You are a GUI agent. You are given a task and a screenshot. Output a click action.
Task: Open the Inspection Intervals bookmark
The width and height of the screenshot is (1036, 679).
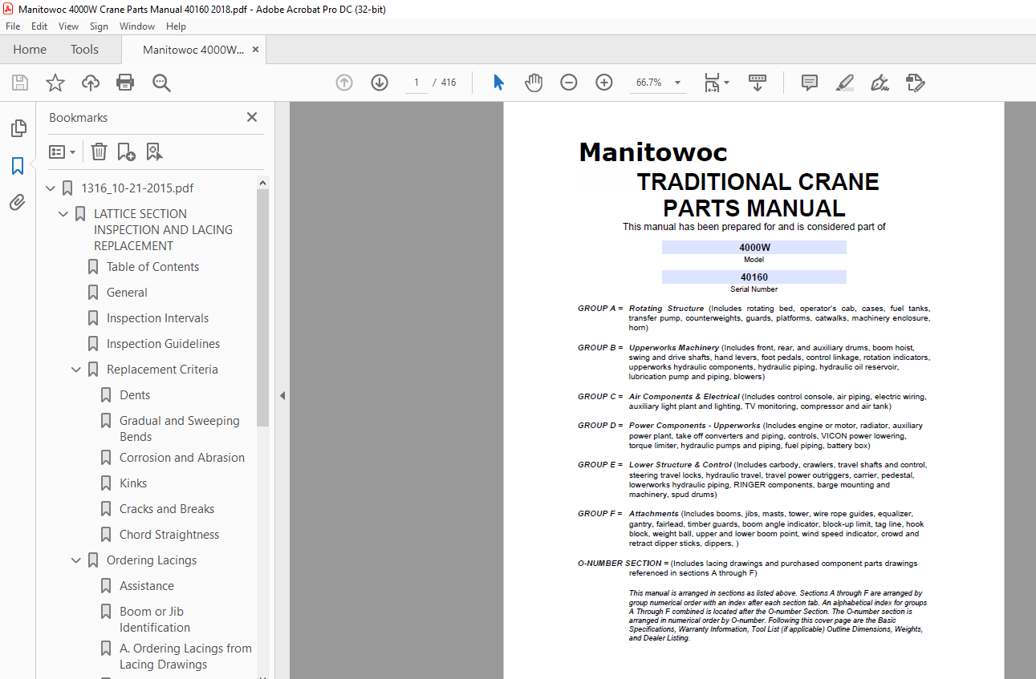click(x=157, y=318)
